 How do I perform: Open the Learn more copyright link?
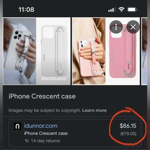pyautogui.click(x=94, y=110)
